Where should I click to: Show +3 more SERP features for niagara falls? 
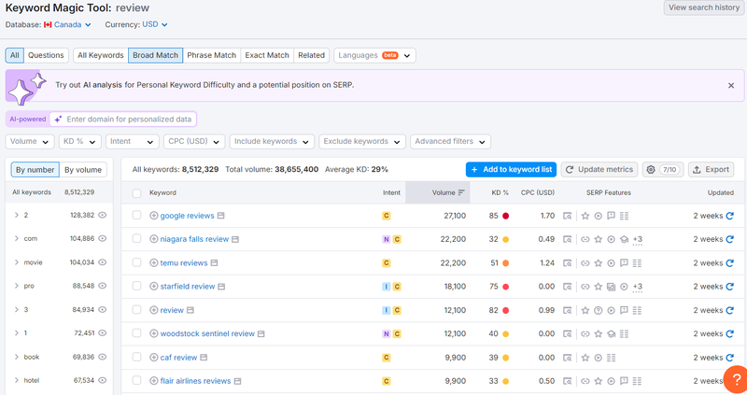638,240
